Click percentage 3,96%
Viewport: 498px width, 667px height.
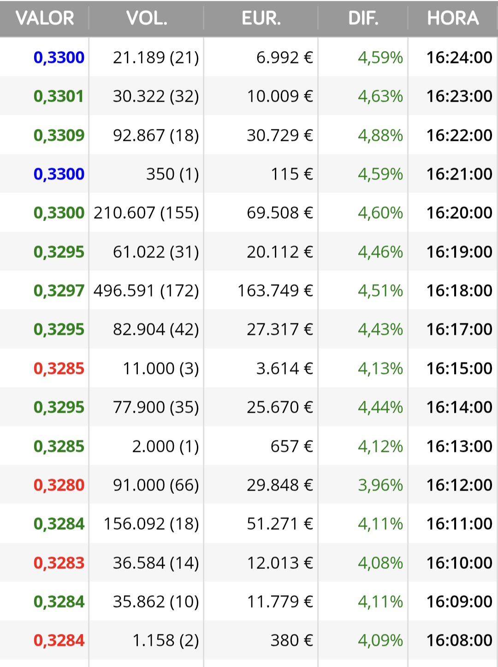[380, 485]
